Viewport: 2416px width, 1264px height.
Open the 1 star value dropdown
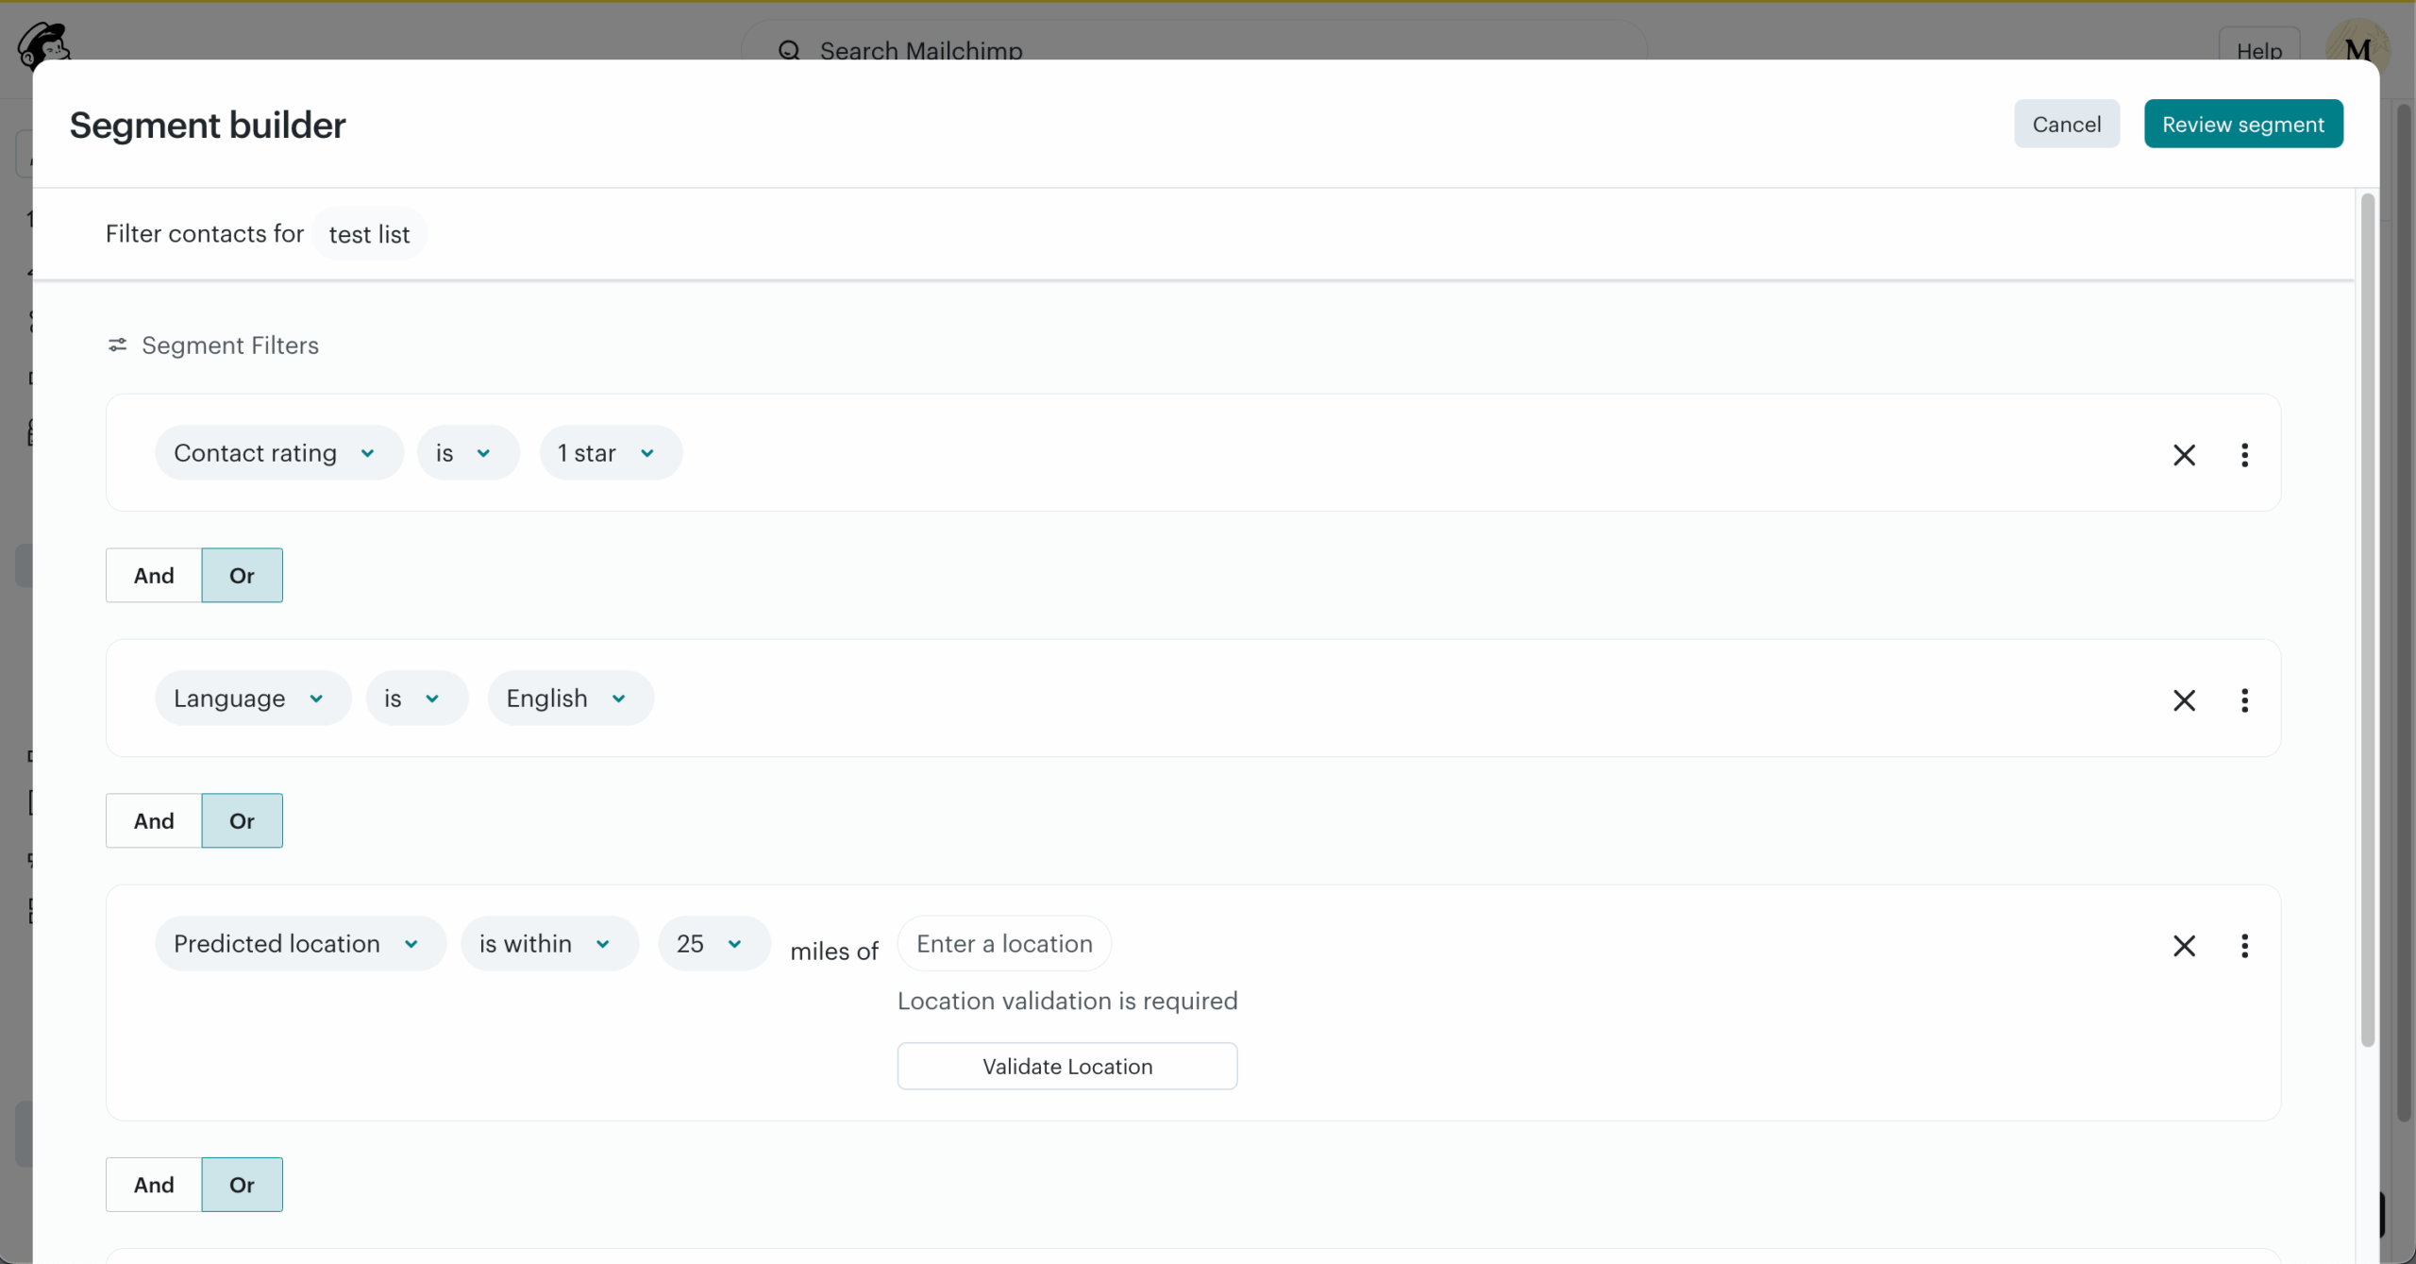pyautogui.click(x=611, y=453)
